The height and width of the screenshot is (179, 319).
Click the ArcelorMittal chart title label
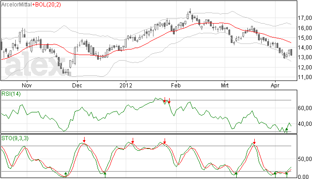coord(17,5)
